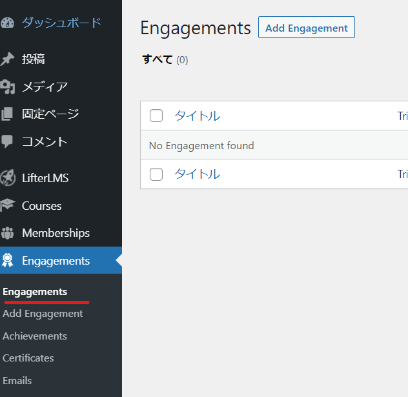Image resolution: width=408 pixels, height=397 pixels.
Task: Click the dashboard gauge icon
Action: point(7,23)
